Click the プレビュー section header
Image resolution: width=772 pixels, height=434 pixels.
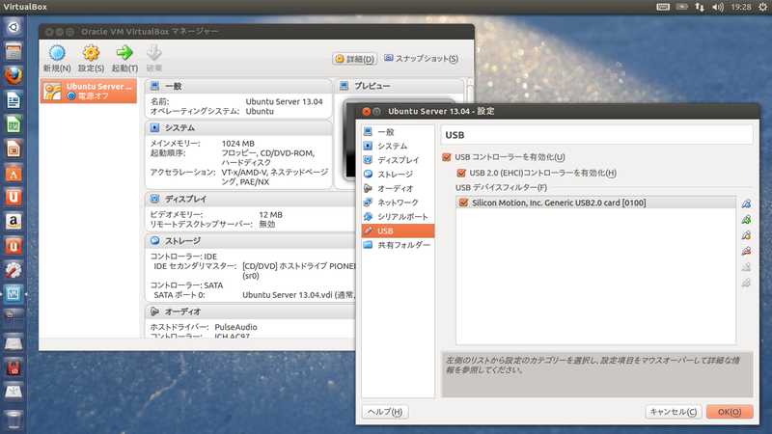(x=400, y=86)
